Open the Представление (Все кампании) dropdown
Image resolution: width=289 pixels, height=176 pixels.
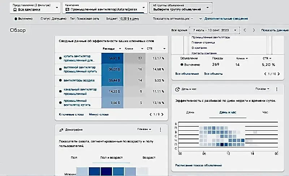(35, 8)
